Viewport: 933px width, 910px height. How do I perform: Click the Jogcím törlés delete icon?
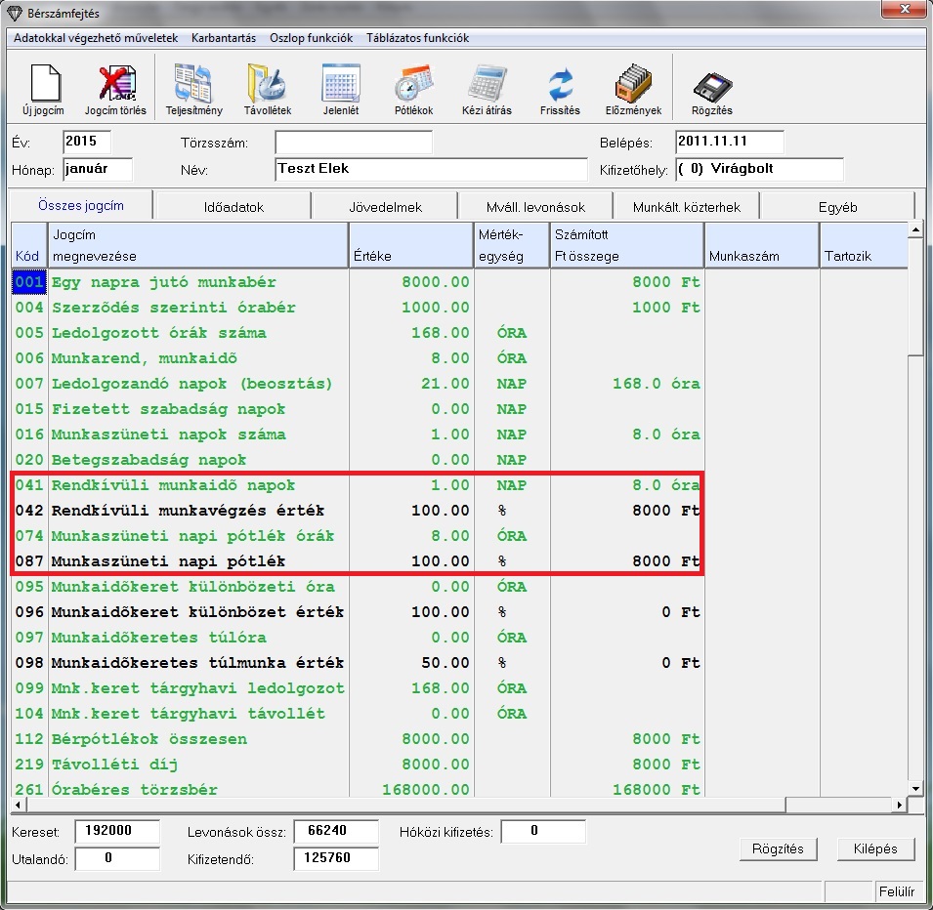[115, 84]
